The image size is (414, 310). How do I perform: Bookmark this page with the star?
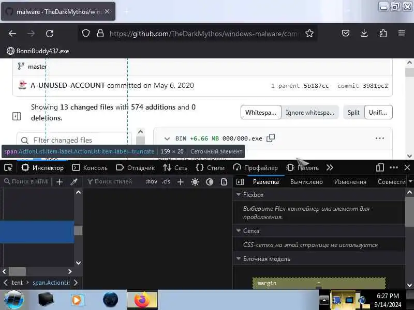pyautogui.click(x=309, y=34)
